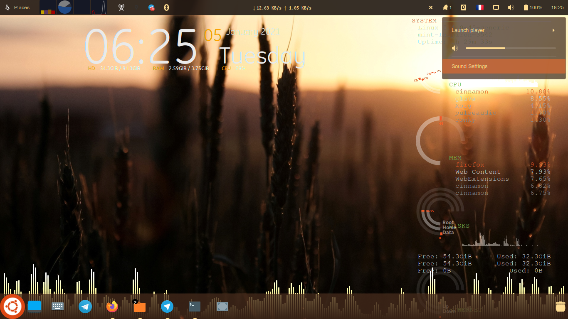Open the 18:25 clock calendar applet
This screenshot has width=568, height=319.
tap(557, 7)
